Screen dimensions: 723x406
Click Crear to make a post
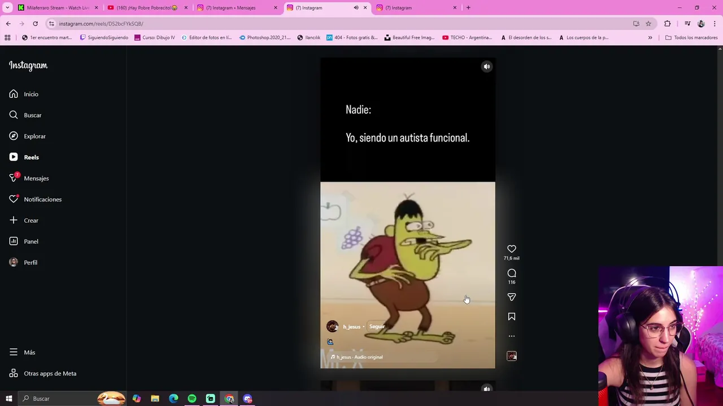[x=24, y=220]
